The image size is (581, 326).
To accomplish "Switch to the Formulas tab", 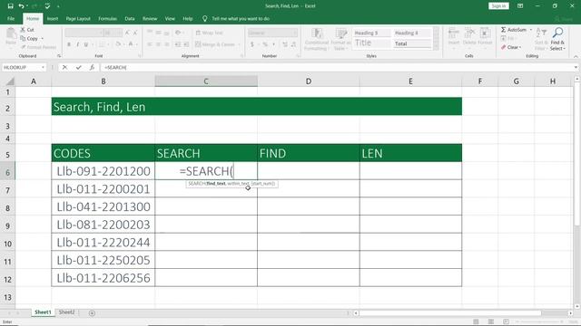I will pyautogui.click(x=107, y=18).
